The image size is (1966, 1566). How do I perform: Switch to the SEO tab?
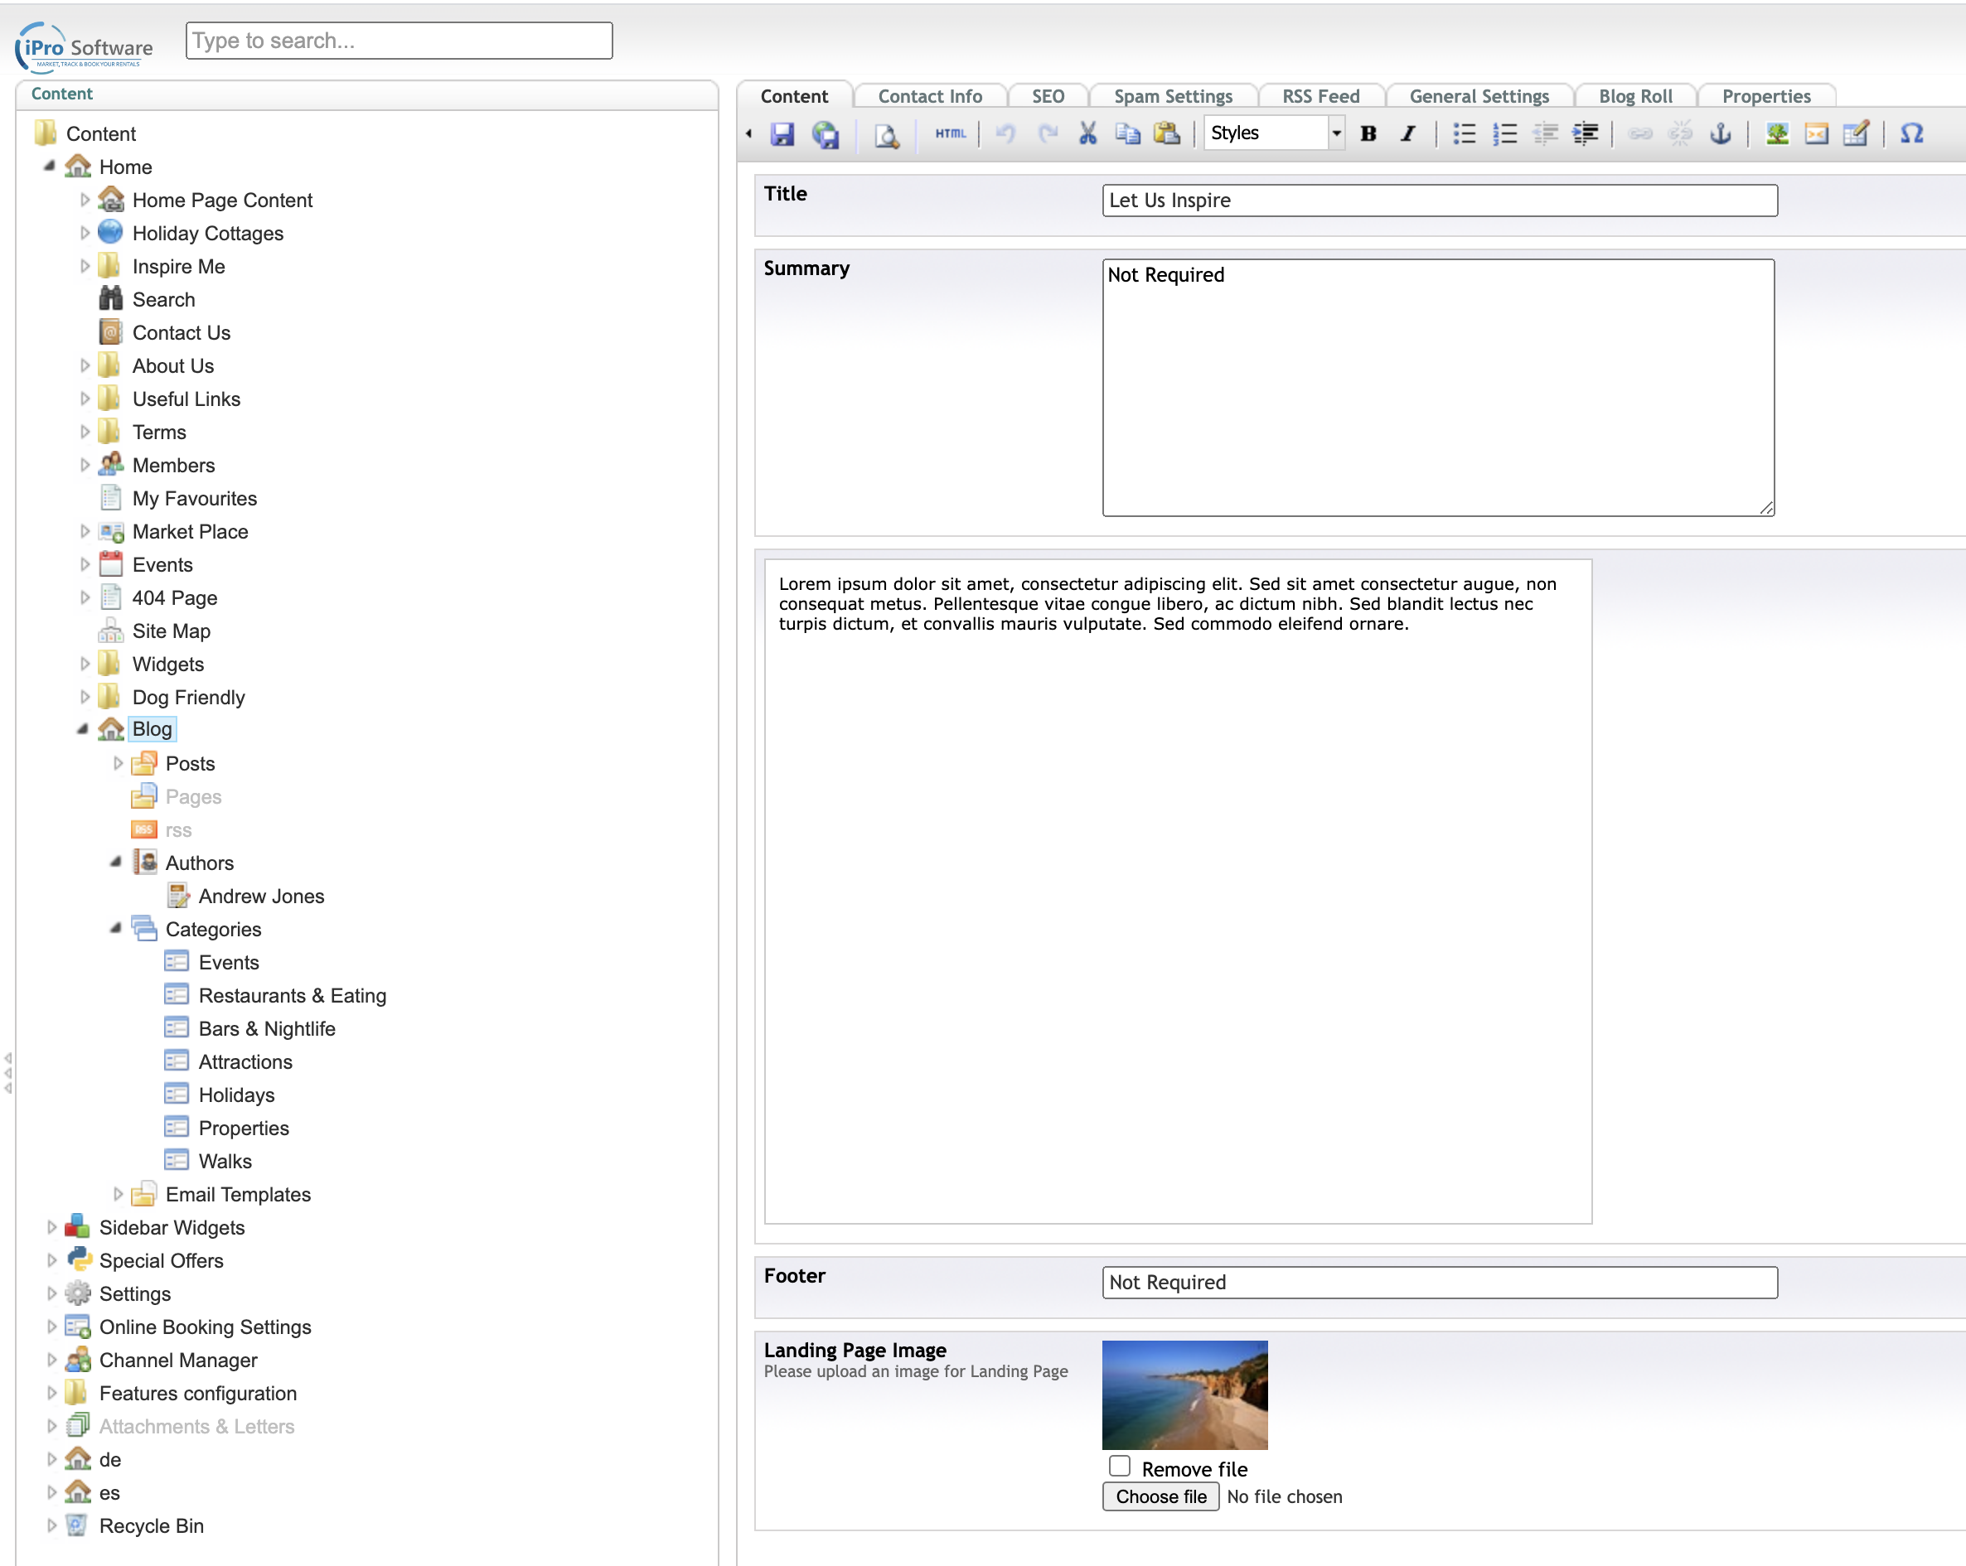[x=1048, y=97]
